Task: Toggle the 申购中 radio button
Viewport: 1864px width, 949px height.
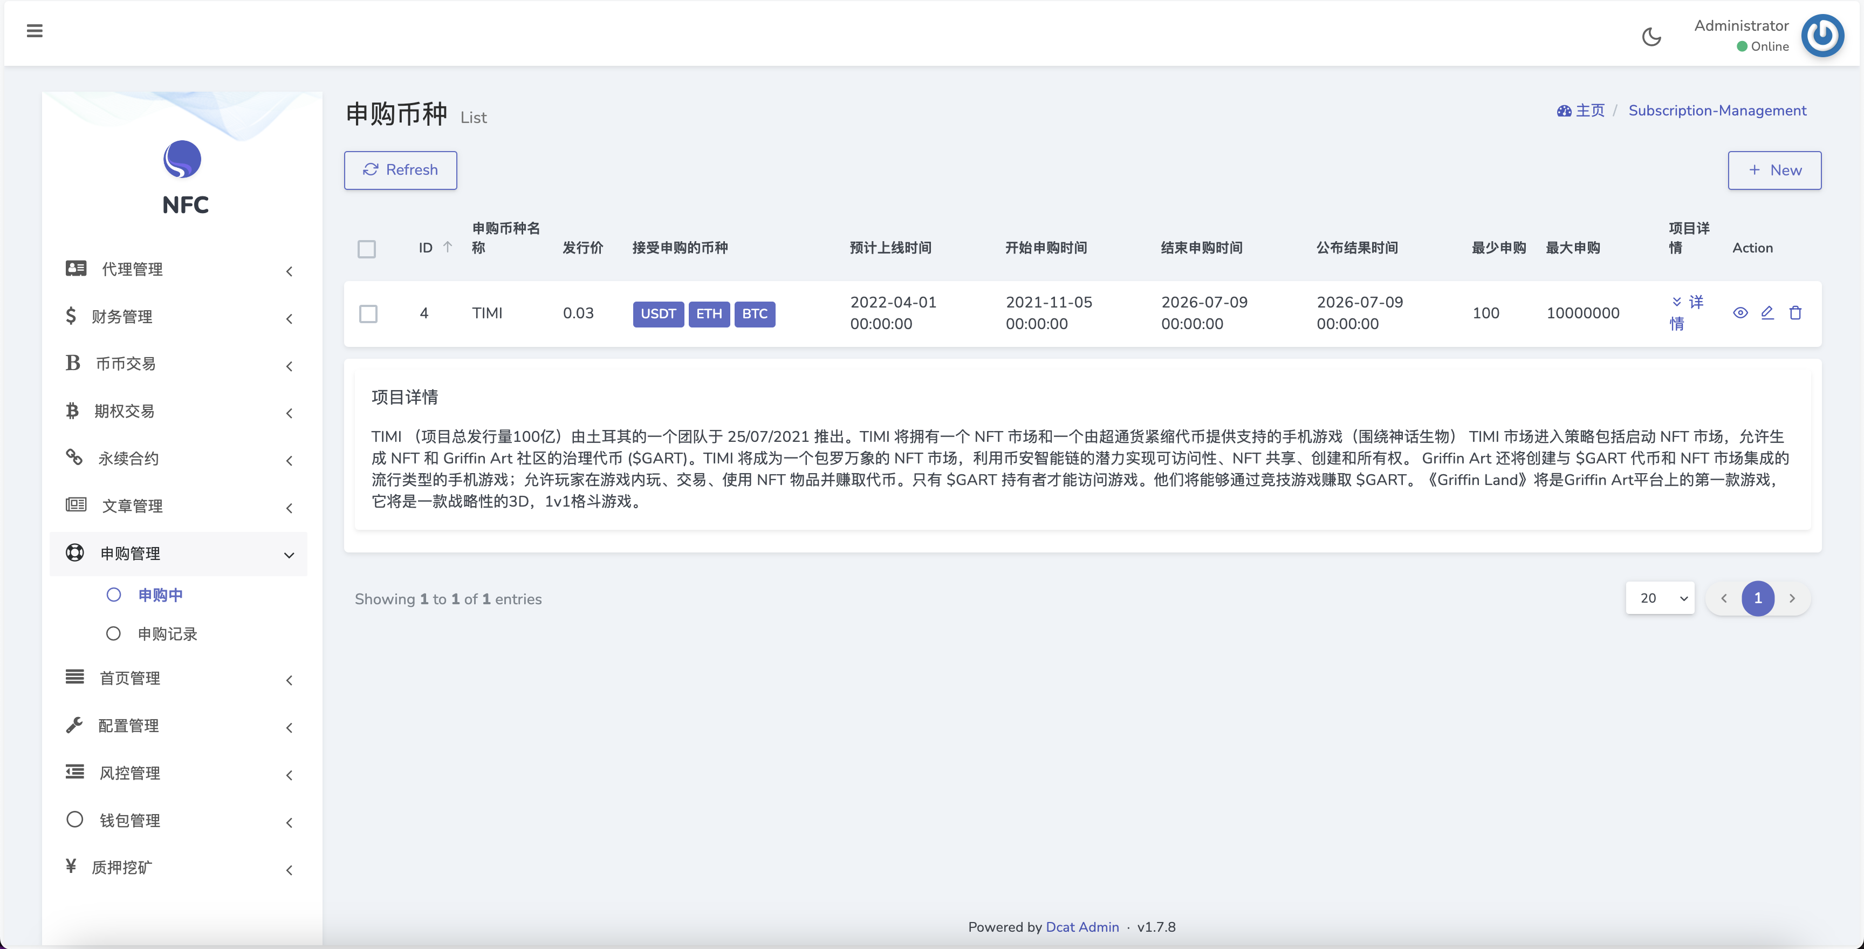Action: [x=113, y=595]
